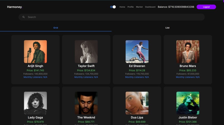Click Taylor Swift's Monthly Listeners link
The height and width of the screenshot is (125, 224).
pyautogui.click(x=86, y=77)
